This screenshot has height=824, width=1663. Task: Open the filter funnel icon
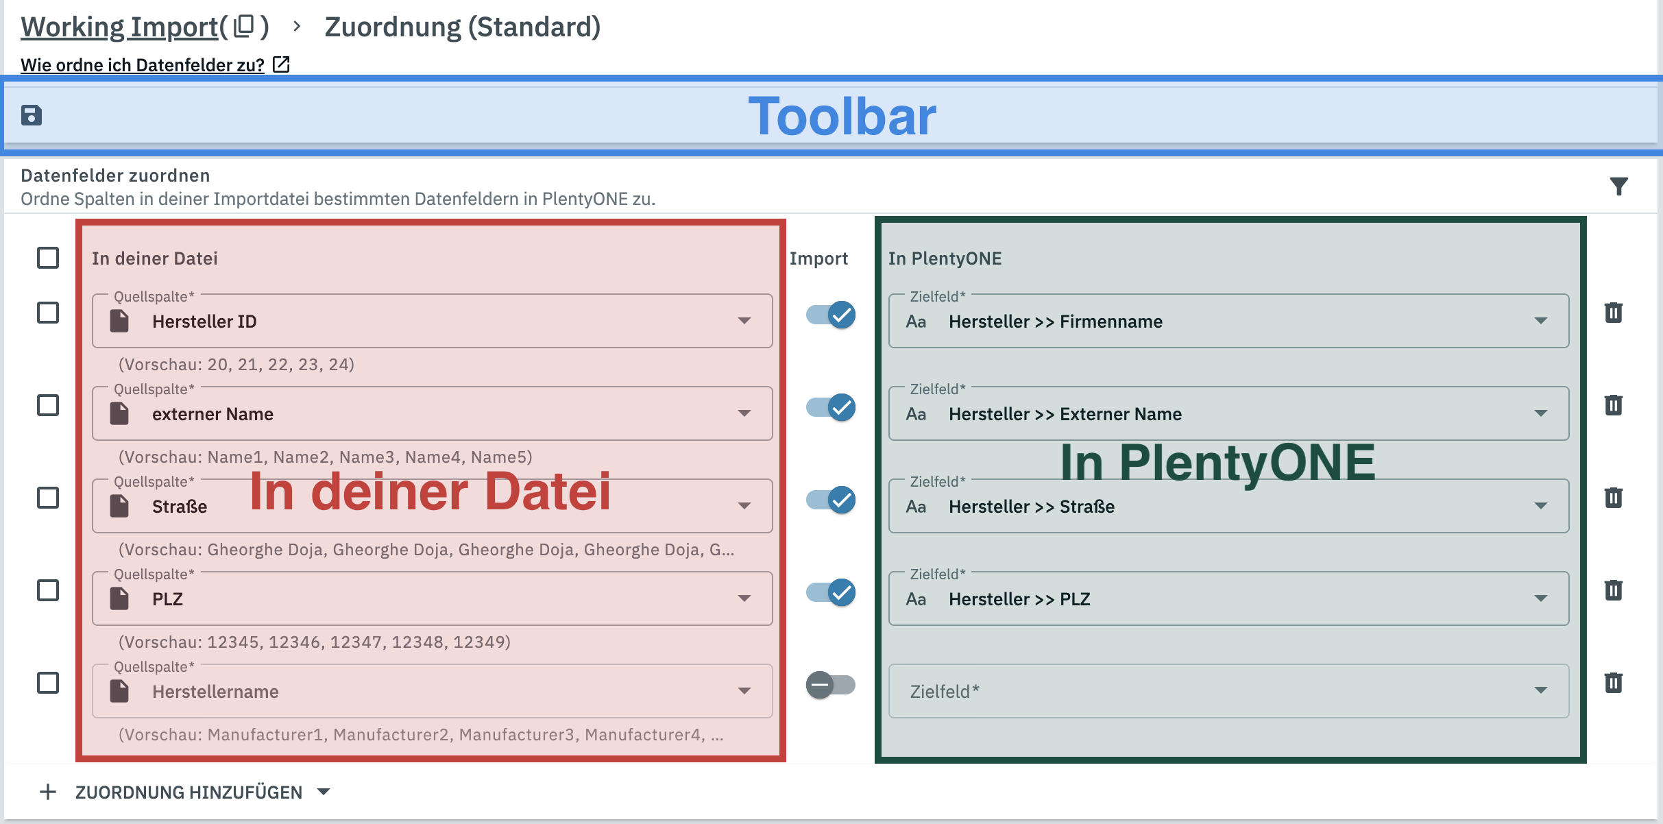pyautogui.click(x=1618, y=186)
